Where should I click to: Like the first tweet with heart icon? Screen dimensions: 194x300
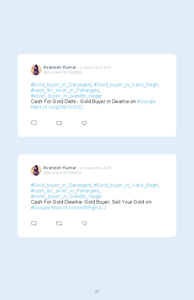84,123
